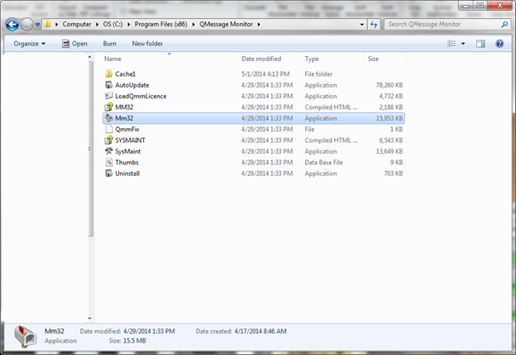Sort files by Date modified column
This screenshot has height=355, width=516.
260,59
